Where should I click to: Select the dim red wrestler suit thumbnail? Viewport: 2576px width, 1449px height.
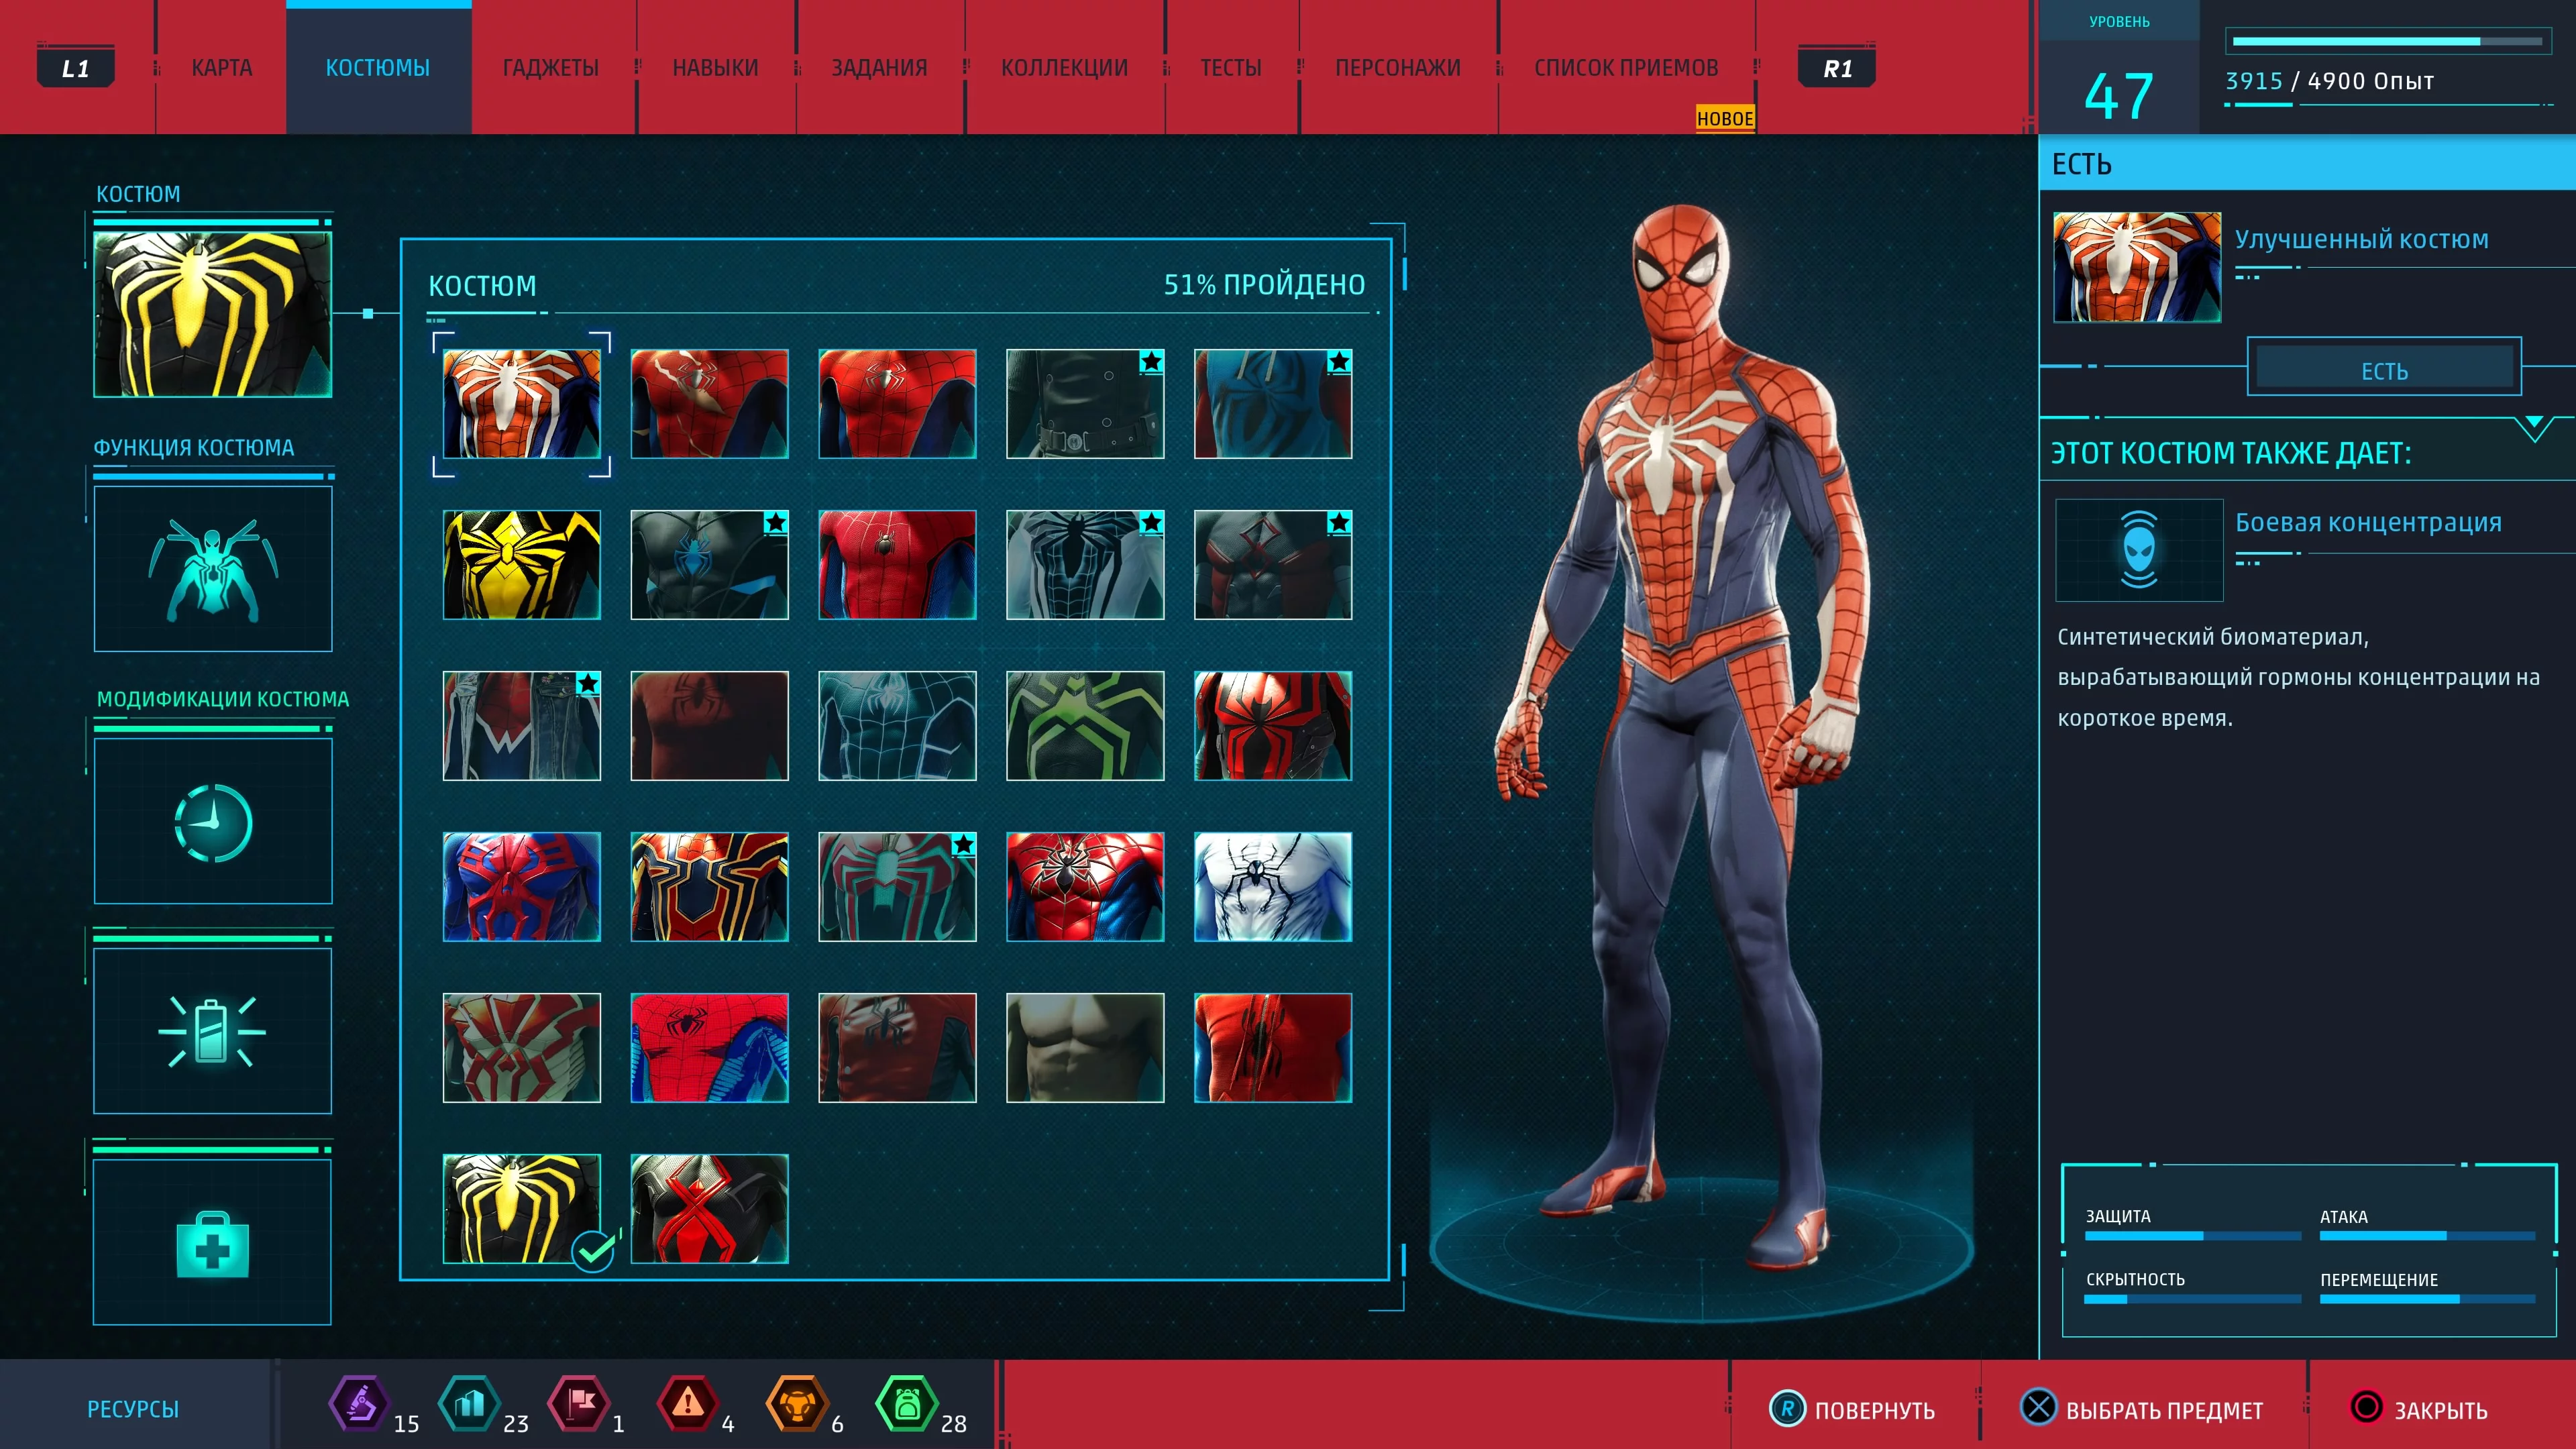point(710,726)
